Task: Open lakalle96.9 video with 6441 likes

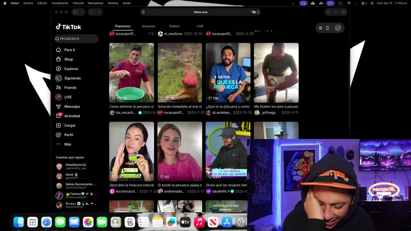Action: (x=227, y=151)
